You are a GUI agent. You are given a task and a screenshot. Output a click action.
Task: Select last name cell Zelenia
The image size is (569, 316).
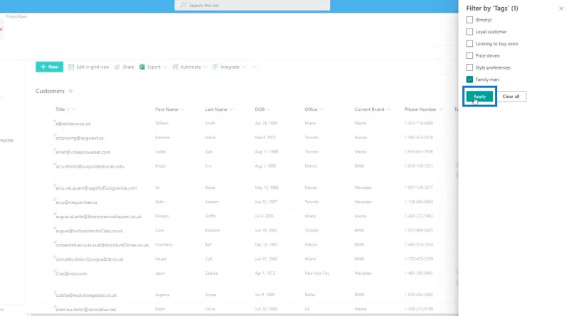[211, 273]
